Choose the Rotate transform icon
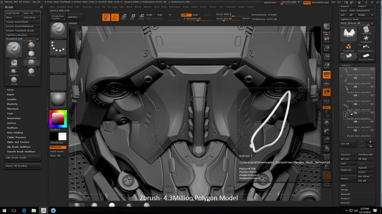The image size is (382, 214). tap(141, 17)
